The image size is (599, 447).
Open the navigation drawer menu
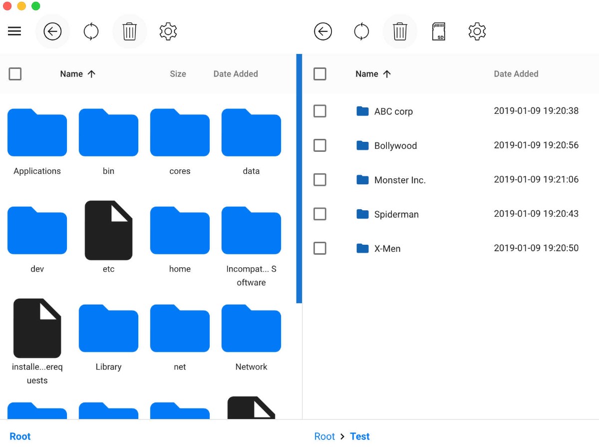click(x=14, y=31)
